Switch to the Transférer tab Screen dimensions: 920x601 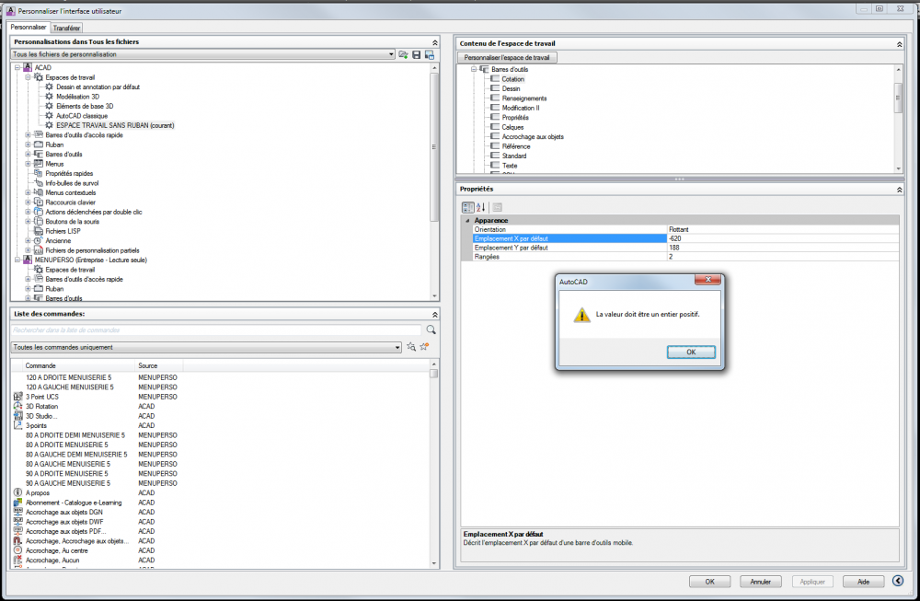(66, 28)
